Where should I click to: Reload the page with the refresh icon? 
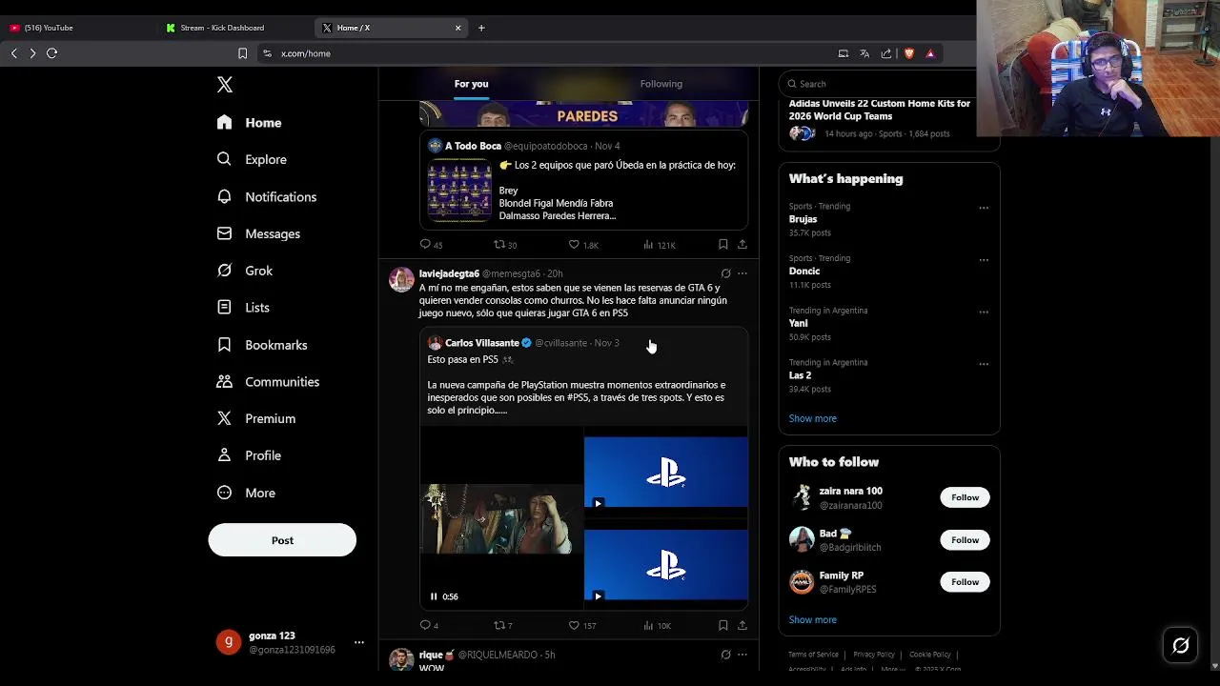click(52, 53)
